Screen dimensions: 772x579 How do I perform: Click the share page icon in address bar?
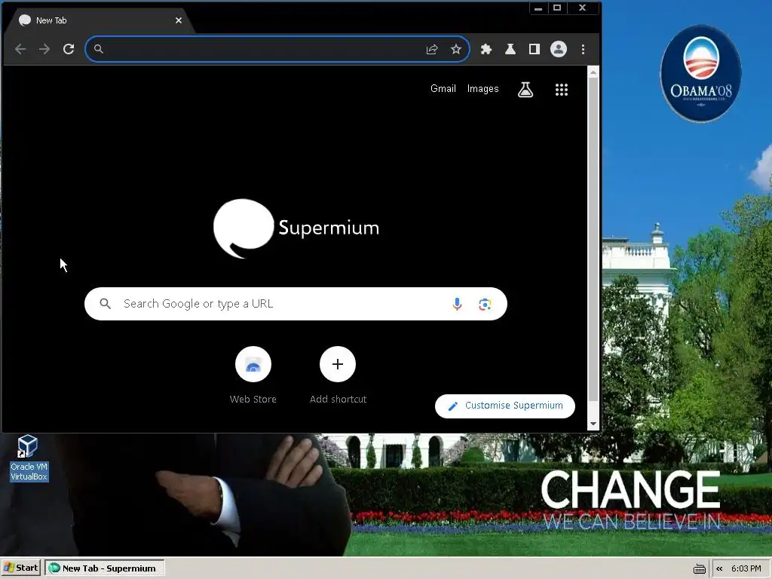pyautogui.click(x=432, y=49)
